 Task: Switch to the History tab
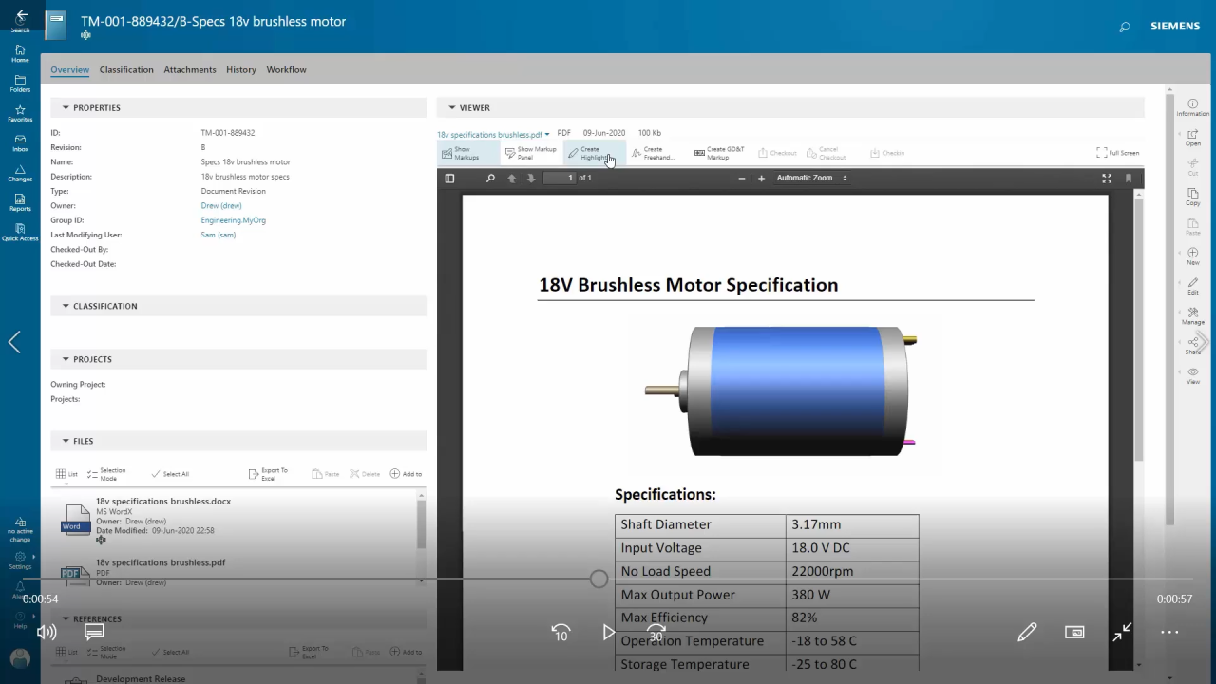coord(241,69)
